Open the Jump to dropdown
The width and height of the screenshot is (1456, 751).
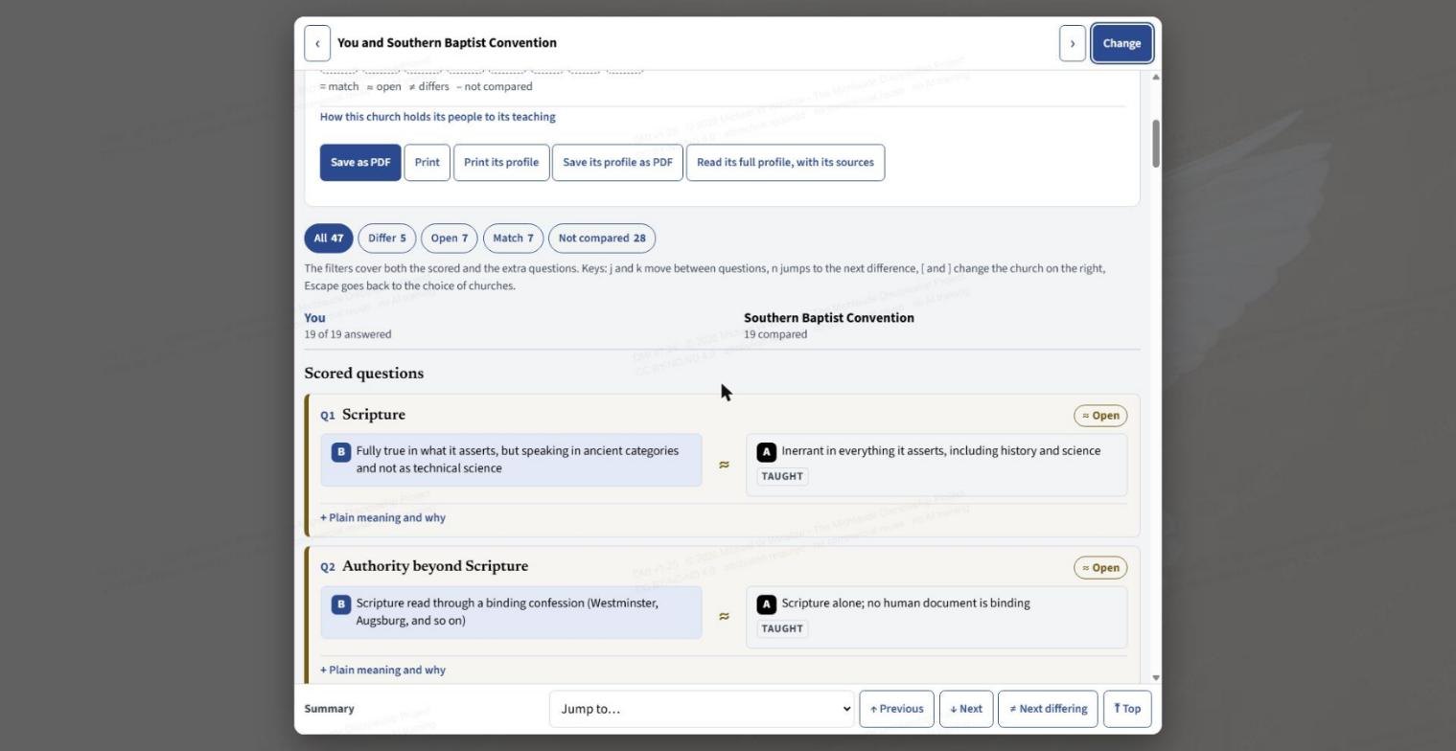[702, 709]
